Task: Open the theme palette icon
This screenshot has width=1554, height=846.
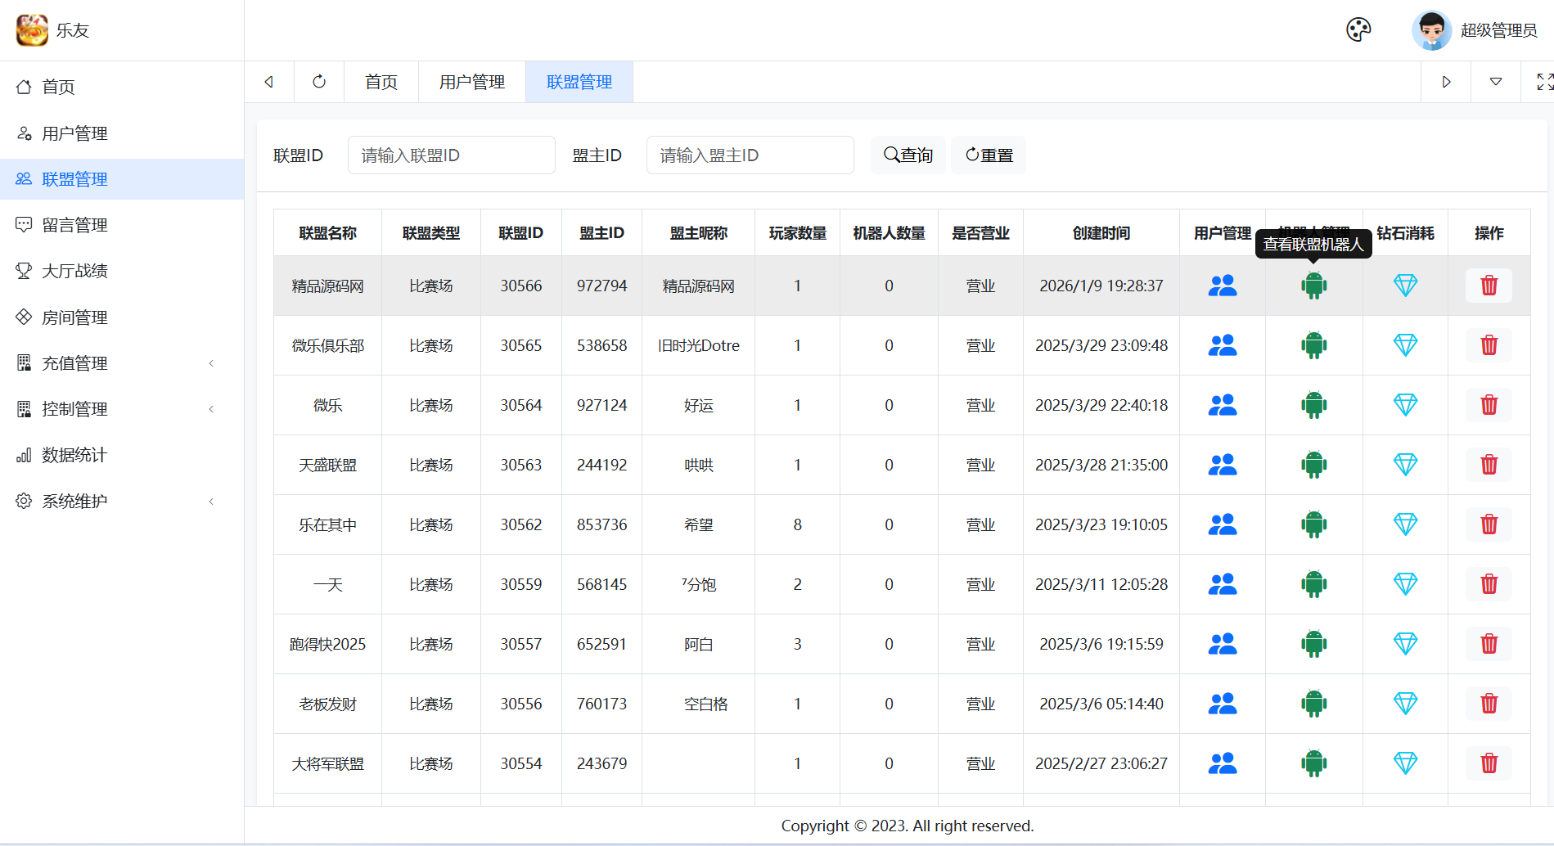Action: coord(1358,30)
